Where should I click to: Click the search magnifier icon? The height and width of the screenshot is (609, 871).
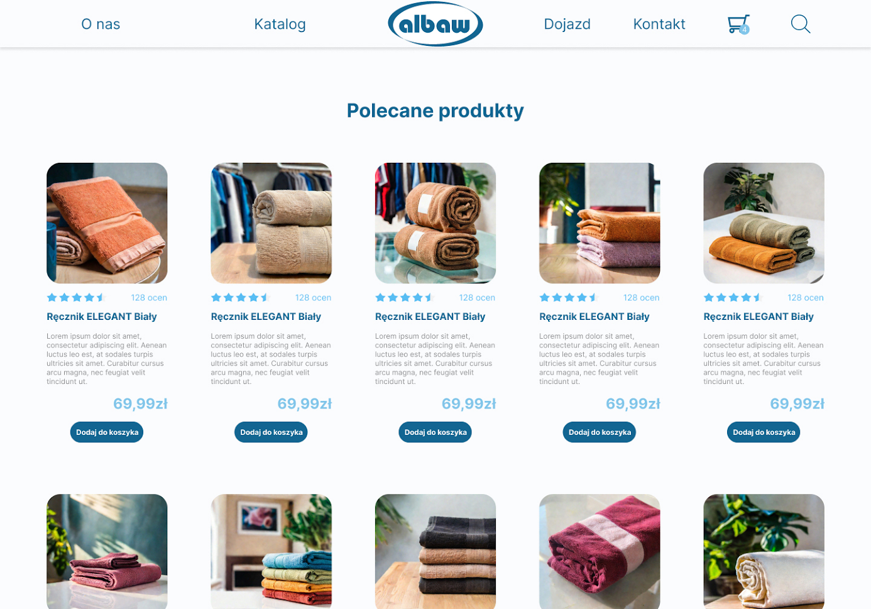800,24
